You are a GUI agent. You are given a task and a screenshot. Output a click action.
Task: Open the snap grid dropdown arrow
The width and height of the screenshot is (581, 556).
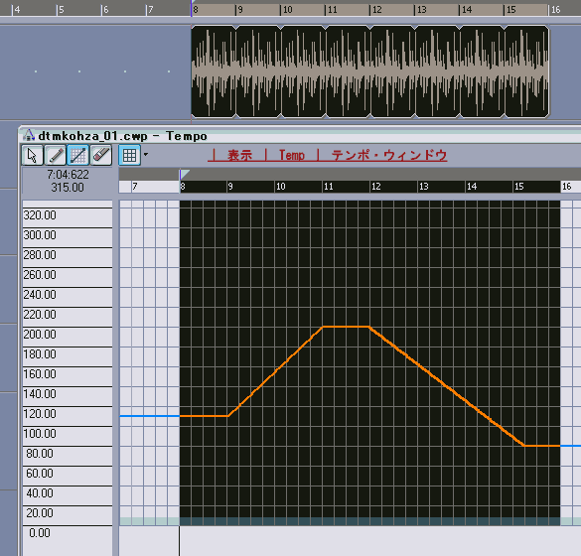[x=146, y=155]
